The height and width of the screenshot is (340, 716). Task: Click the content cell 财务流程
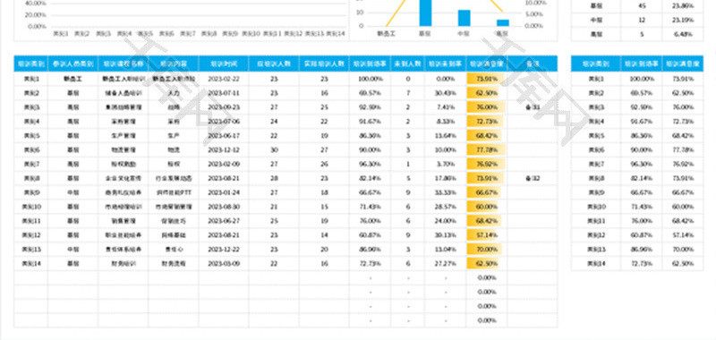tap(173, 263)
